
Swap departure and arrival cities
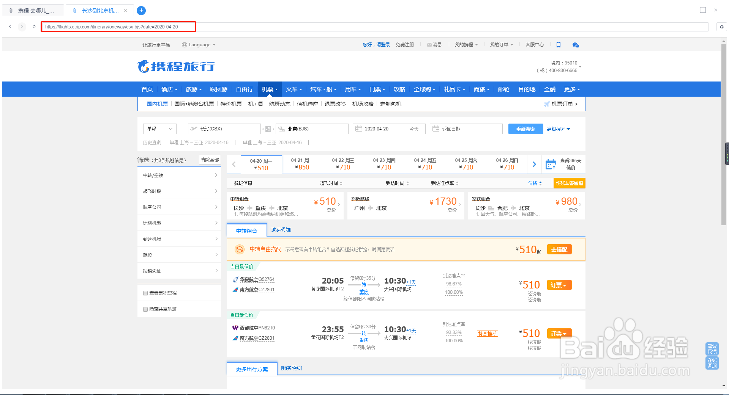tap(268, 129)
